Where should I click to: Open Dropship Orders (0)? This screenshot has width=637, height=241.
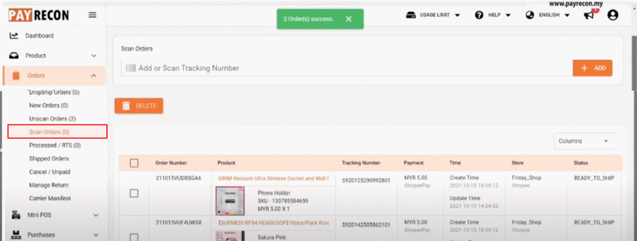click(x=54, y=92)
